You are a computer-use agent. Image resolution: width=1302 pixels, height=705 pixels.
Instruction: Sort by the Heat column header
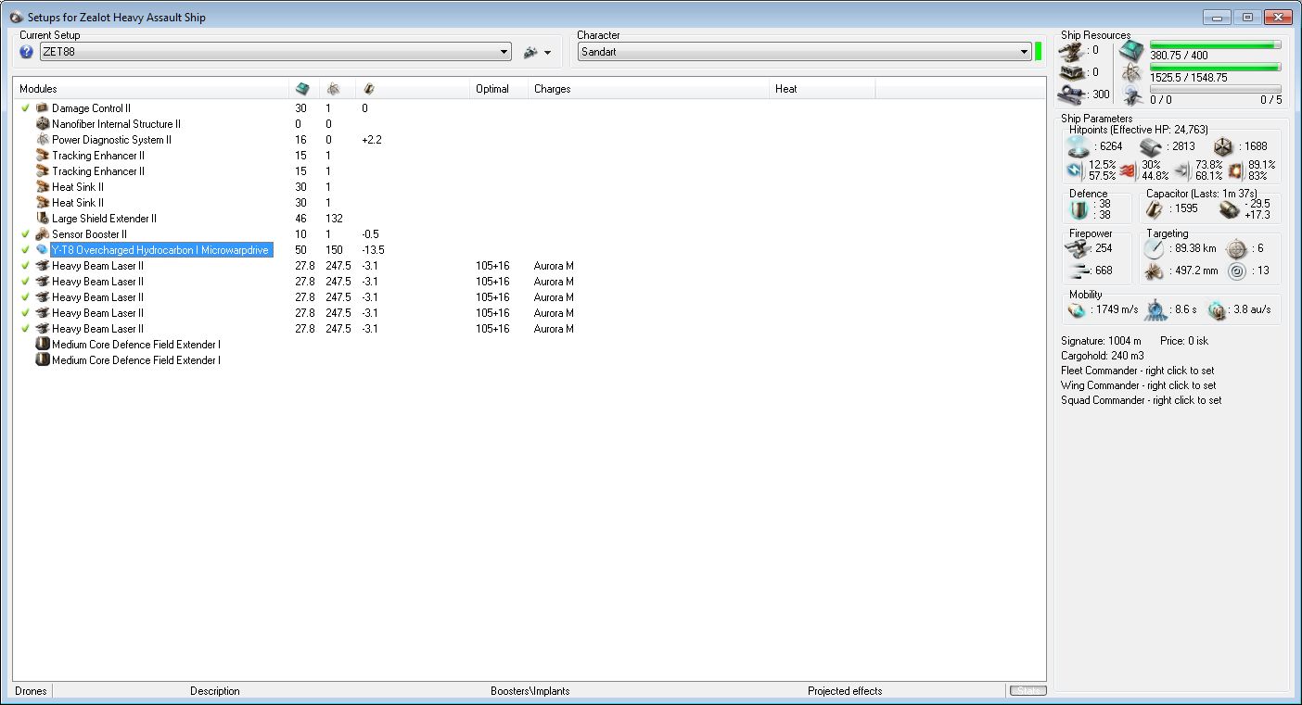[823, 89]
